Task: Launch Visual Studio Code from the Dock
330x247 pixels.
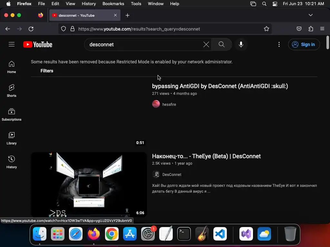Action: (x=220, y=234)
